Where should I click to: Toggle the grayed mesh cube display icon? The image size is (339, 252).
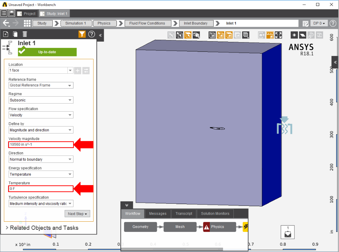(x=237, y=35)
